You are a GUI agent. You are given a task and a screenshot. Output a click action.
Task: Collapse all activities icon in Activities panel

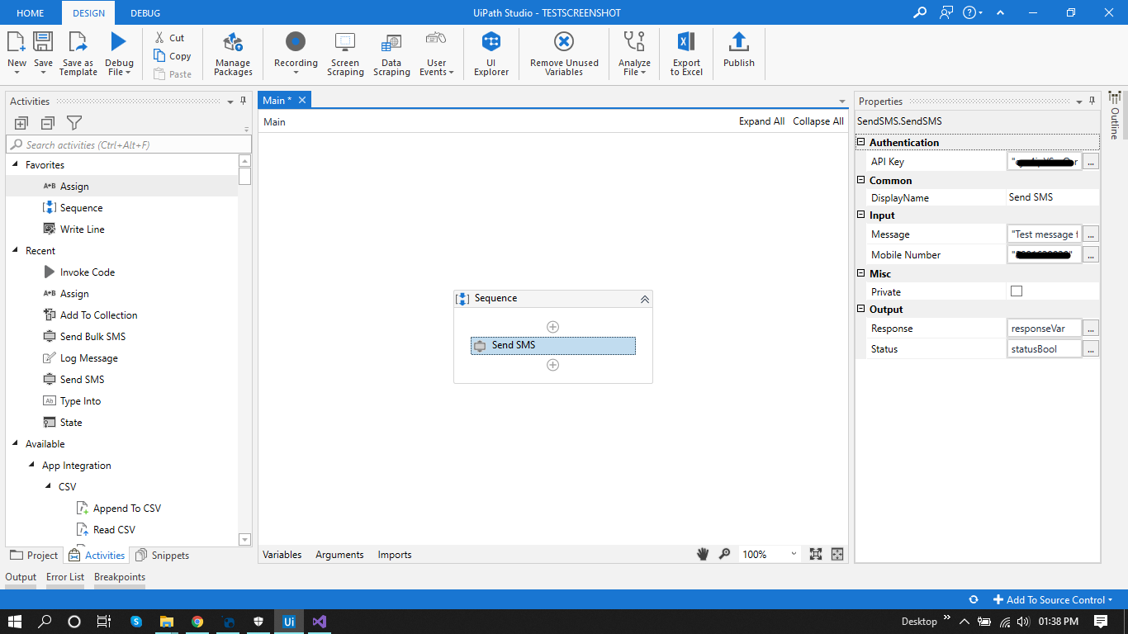pyautogui.click(x=47, y=123)
